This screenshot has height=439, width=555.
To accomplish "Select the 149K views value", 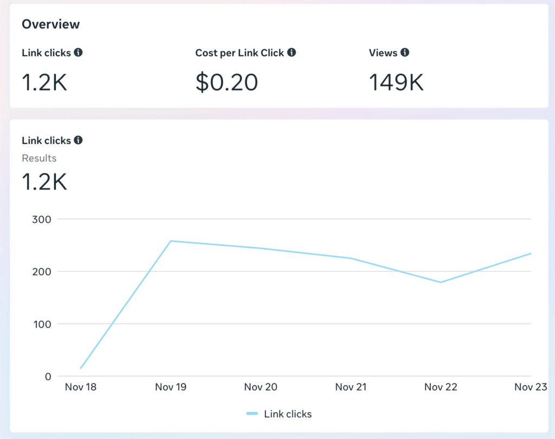I will pos(396,82).
